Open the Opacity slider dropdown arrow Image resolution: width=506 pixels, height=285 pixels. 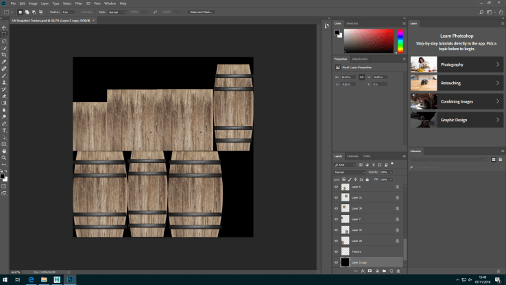(x=391, y=172)
